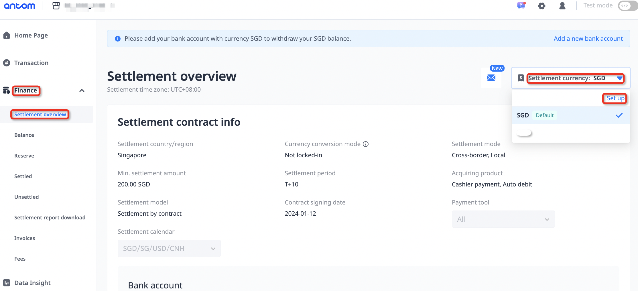Toggle the switch below SGD option
This screenshot has height=291, width=638.
[524, 133]
